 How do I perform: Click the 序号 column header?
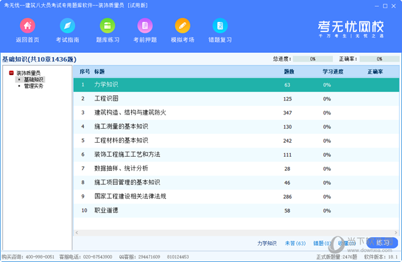(x=84, y=72)
